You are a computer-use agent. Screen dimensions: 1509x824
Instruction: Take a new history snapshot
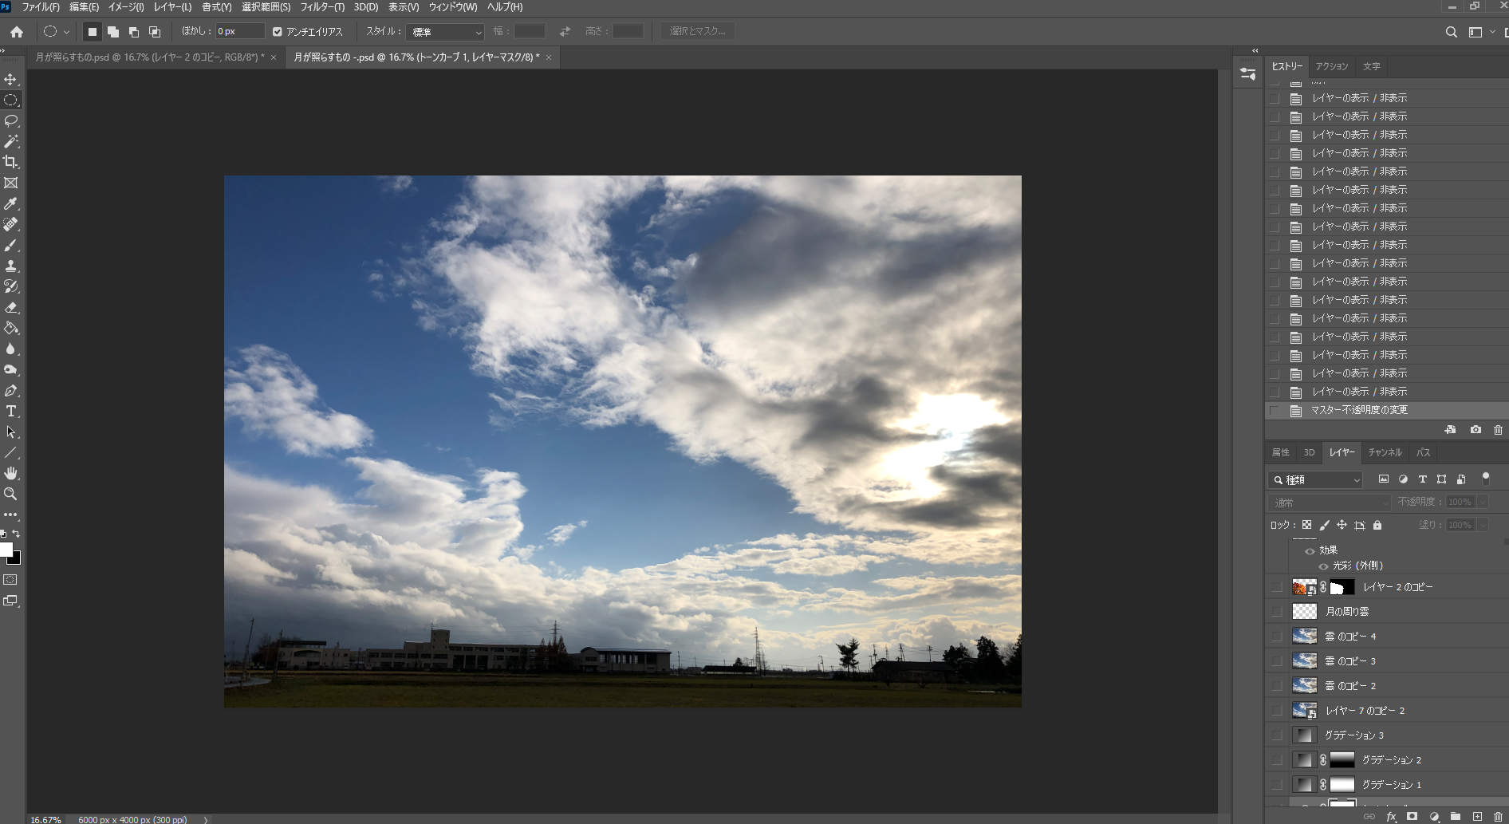pyautogui.click(x=1476, y=430)
